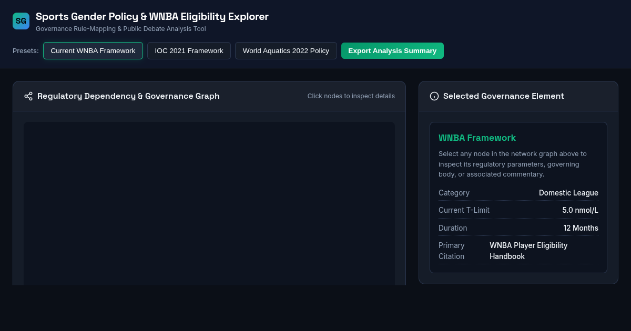Click Export Analysis Summary button
This screenshot has height=331, width=631.
point(392,51)
